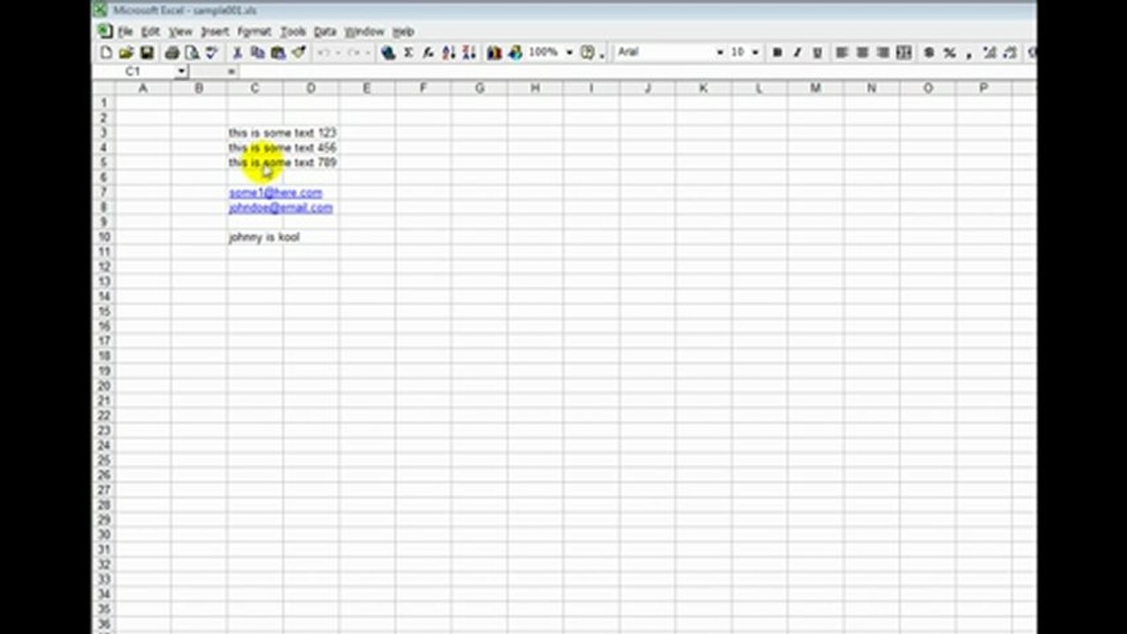The height and width of the screenshot is (634, 1127).
Task: Click the Undo arrow icon
Action: 323,53
